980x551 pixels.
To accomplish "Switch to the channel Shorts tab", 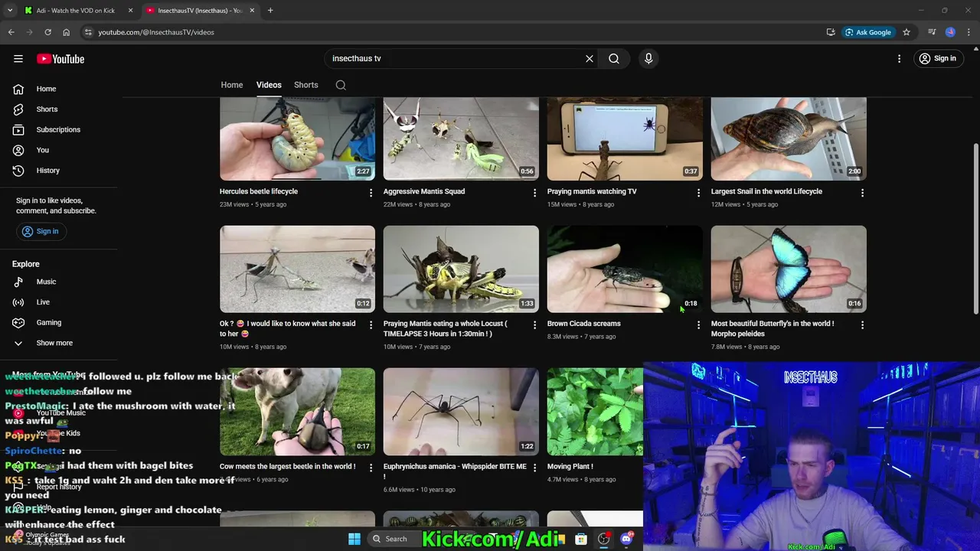I will (x=306, y=85).
